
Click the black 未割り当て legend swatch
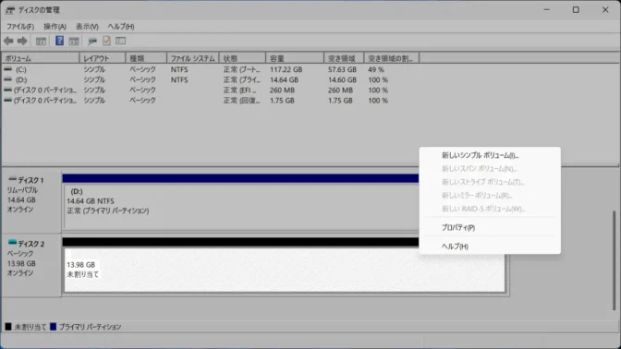click(x=8, y=327)
